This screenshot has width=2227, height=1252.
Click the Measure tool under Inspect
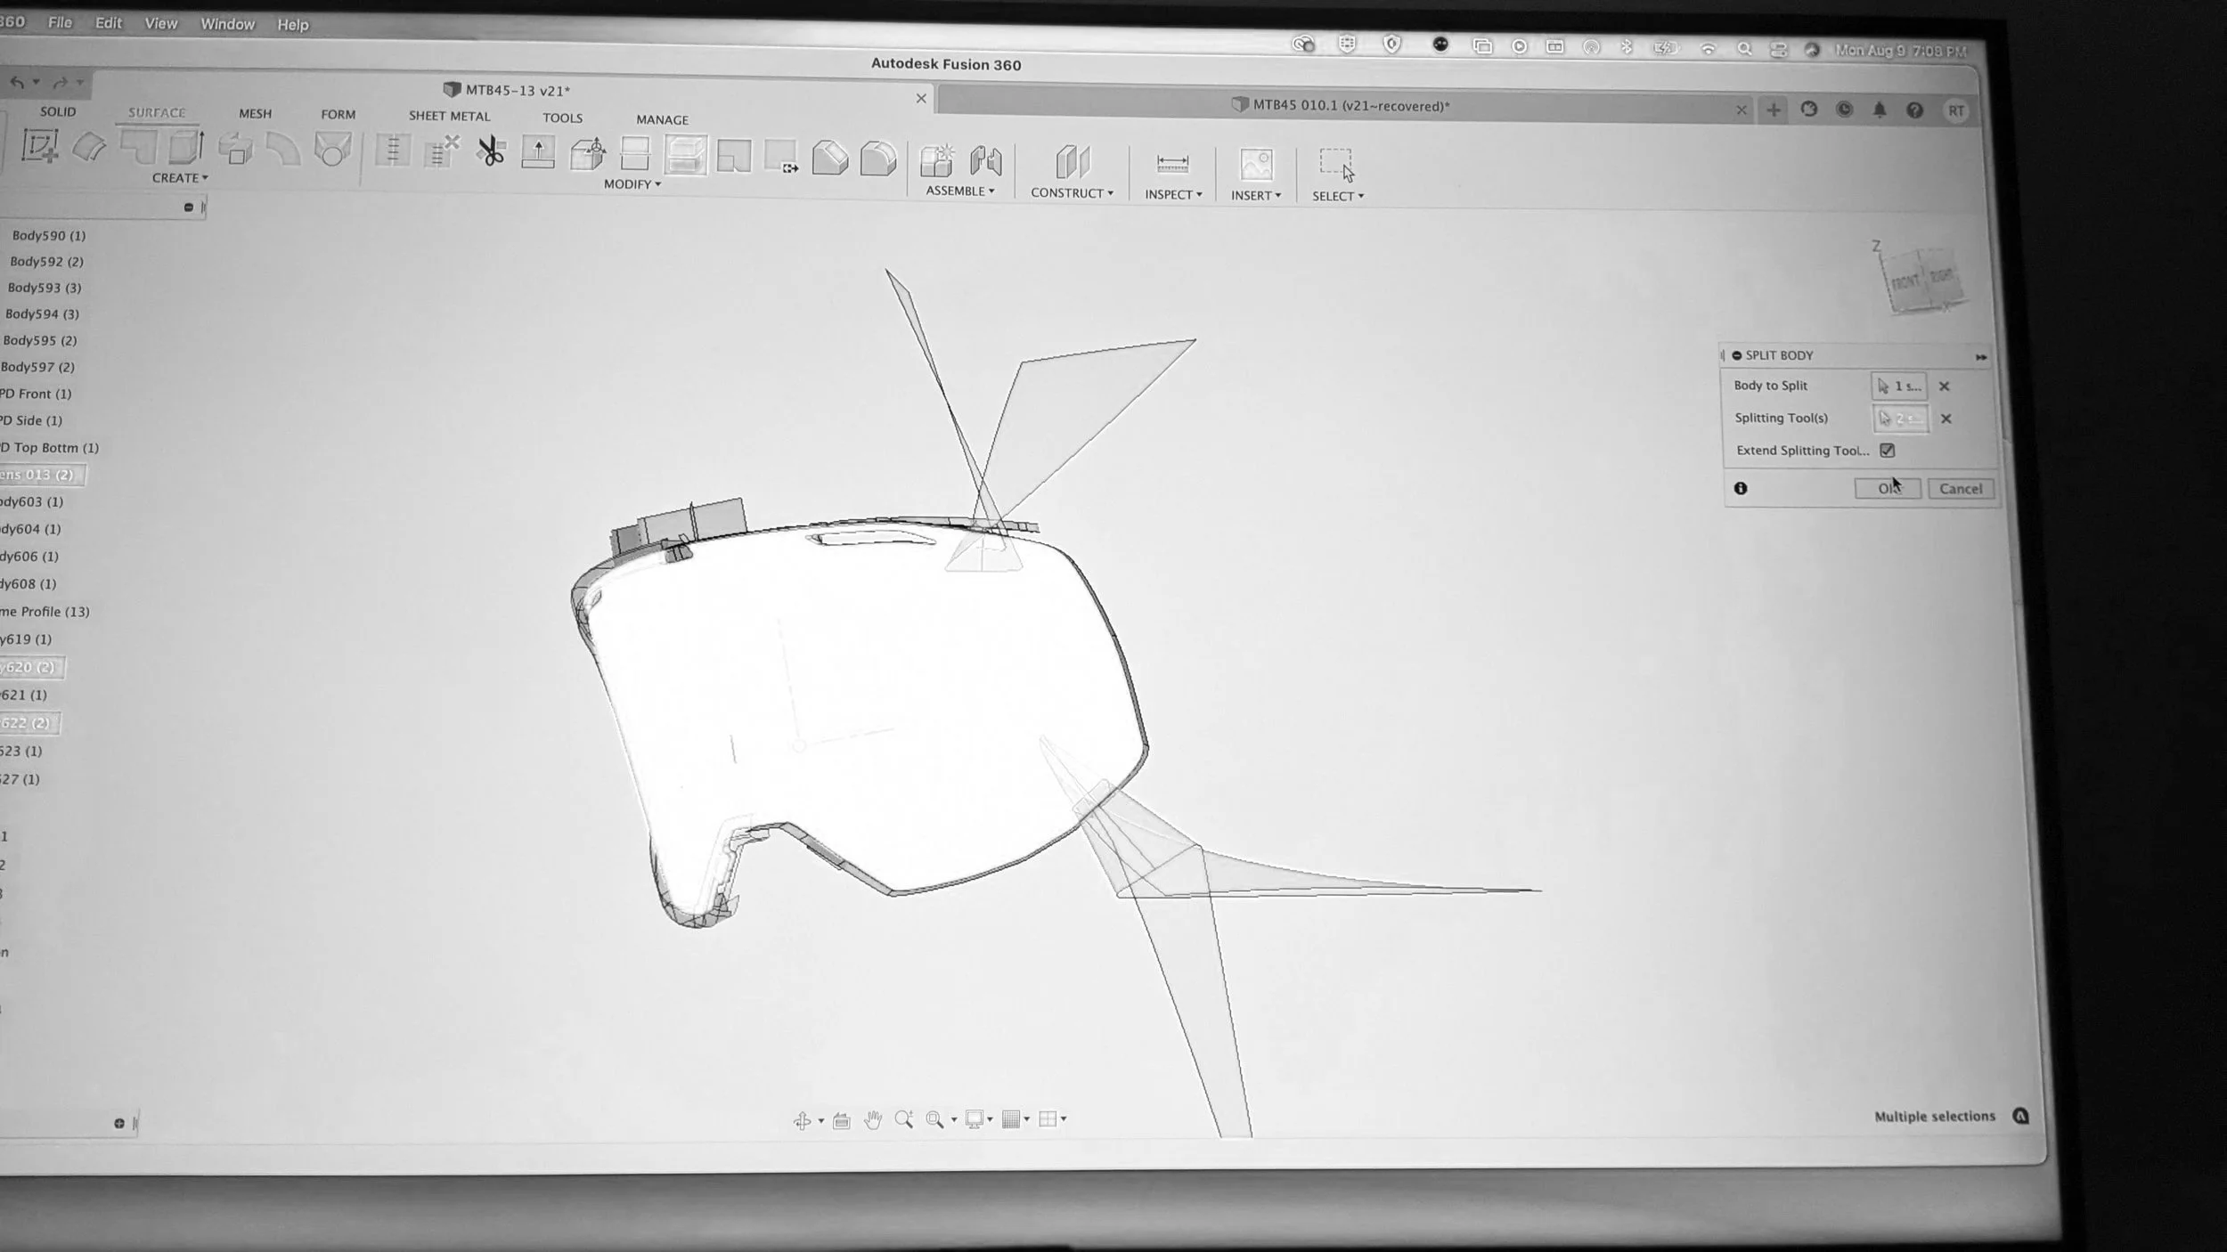(1171, 164)
